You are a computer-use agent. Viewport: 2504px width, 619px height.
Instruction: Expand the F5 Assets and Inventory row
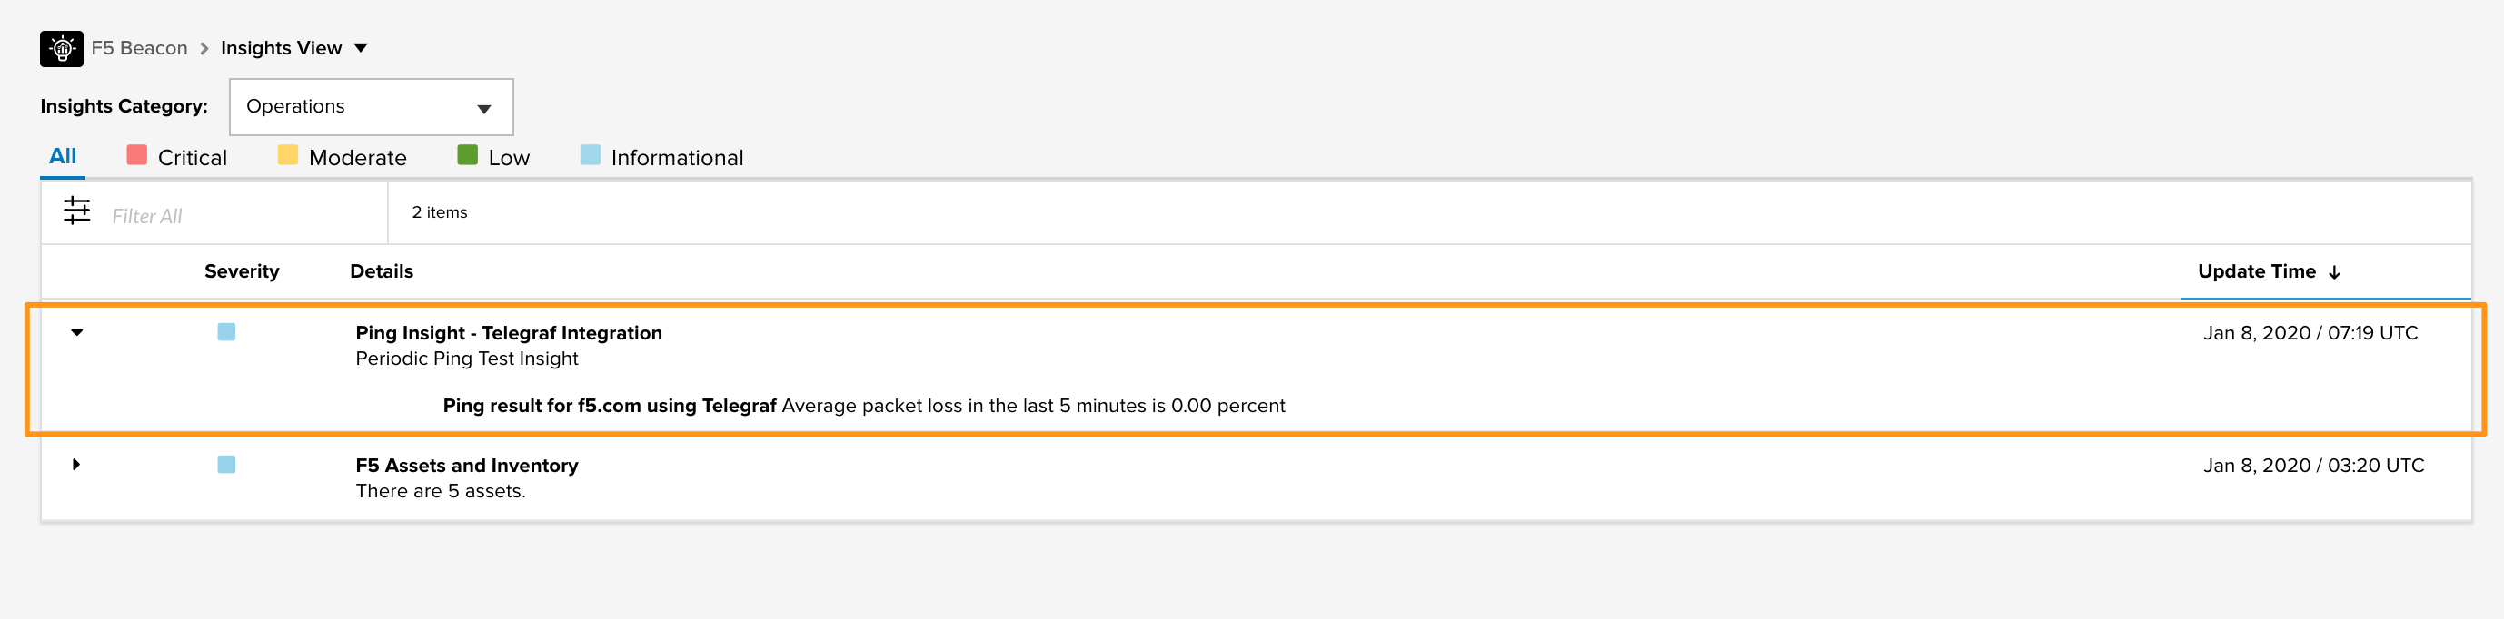click(x=75, y=465)
